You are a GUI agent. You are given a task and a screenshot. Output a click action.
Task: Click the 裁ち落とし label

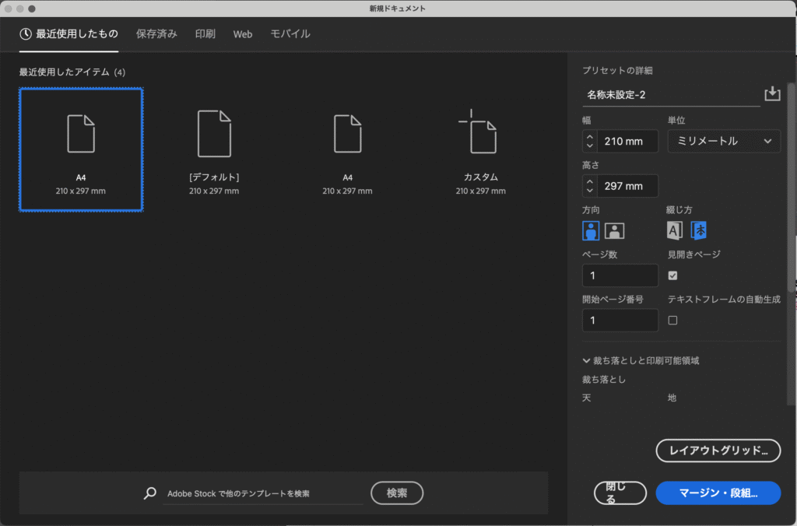(x=604, y=379)
